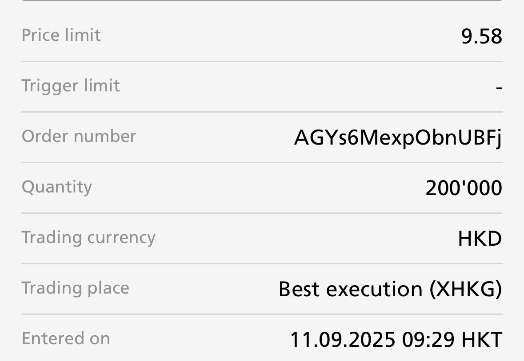Screen dimensions: 524x361
Task: Tap the Trigger limit label
Action: 70,86
